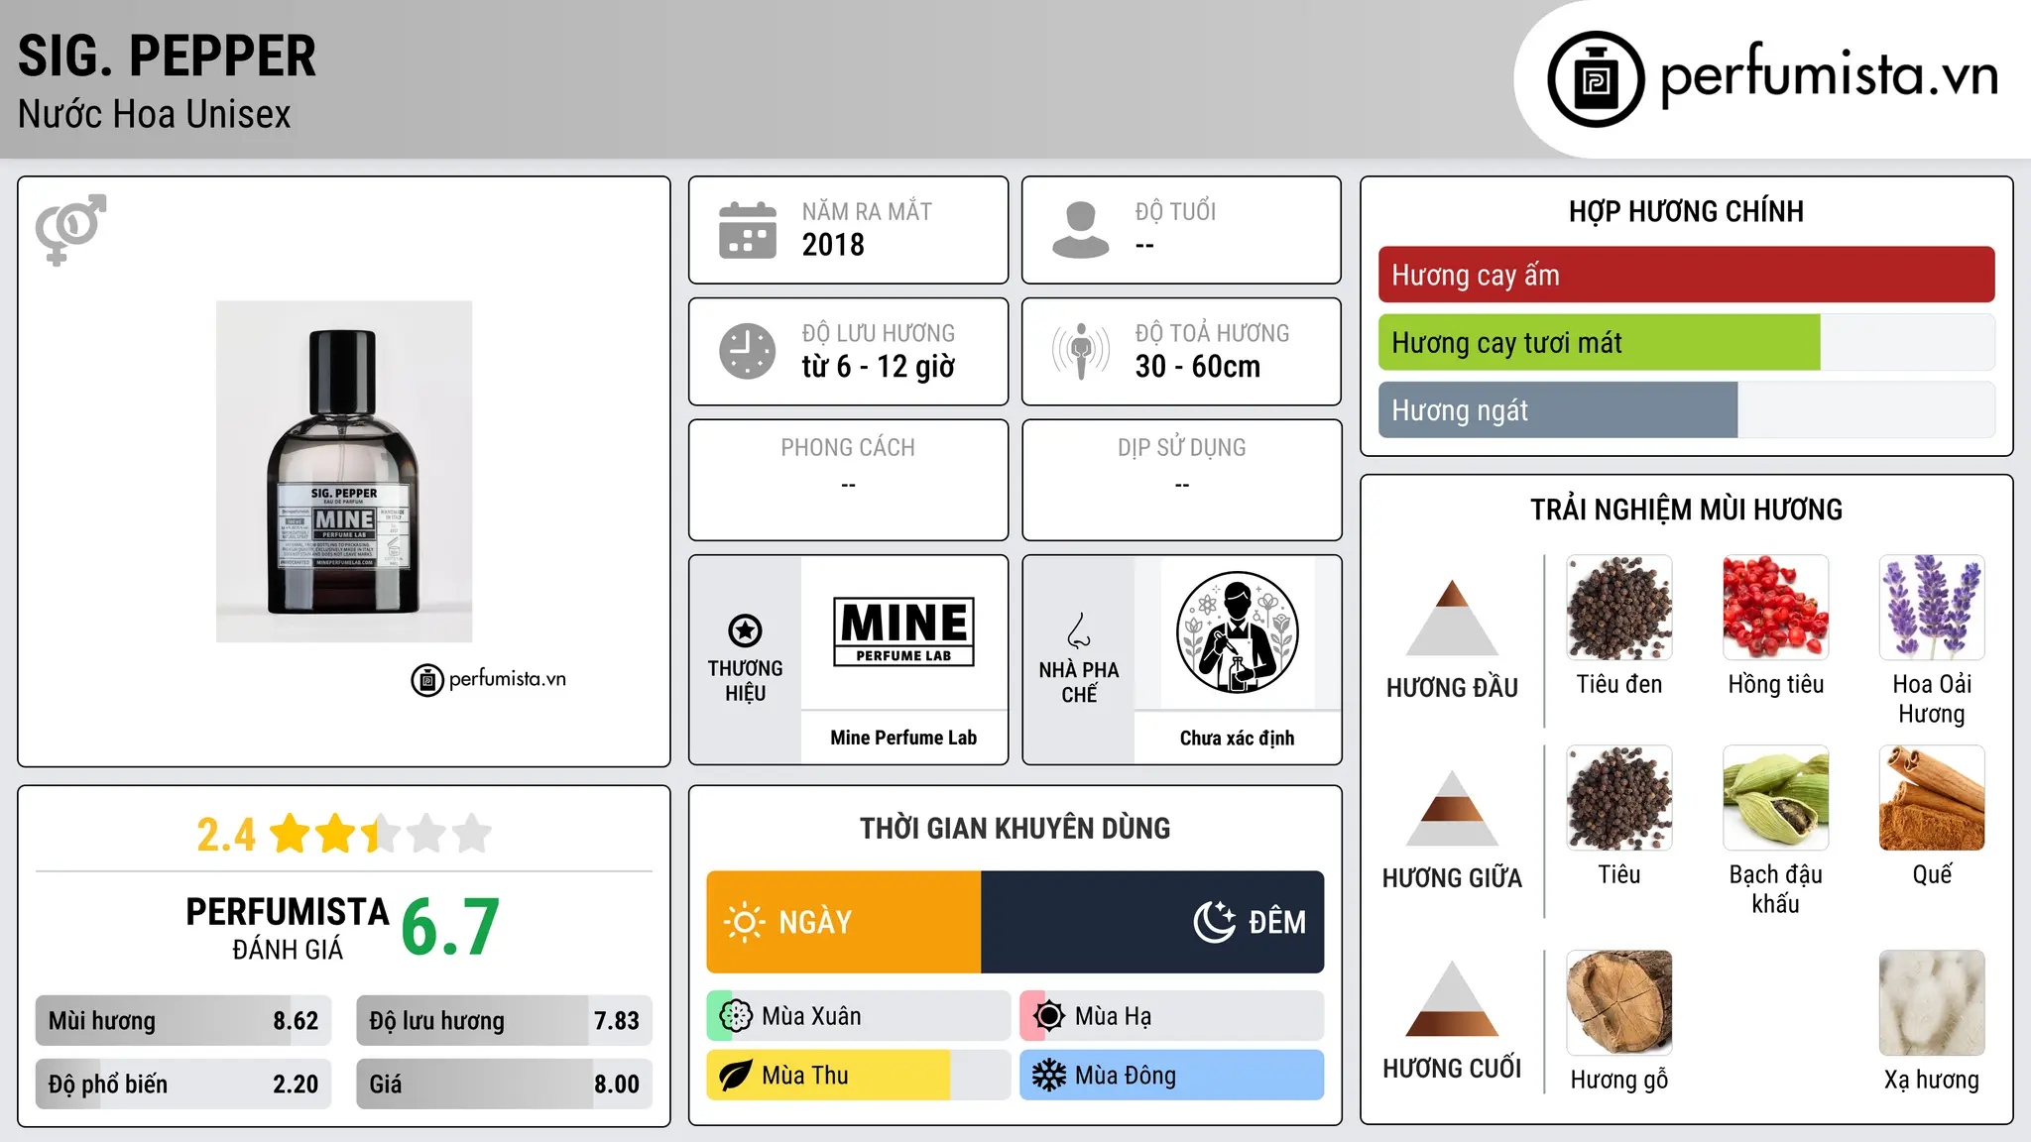Click the Thời Gian Khuyên Dùng heading

tap(1015, 828)
